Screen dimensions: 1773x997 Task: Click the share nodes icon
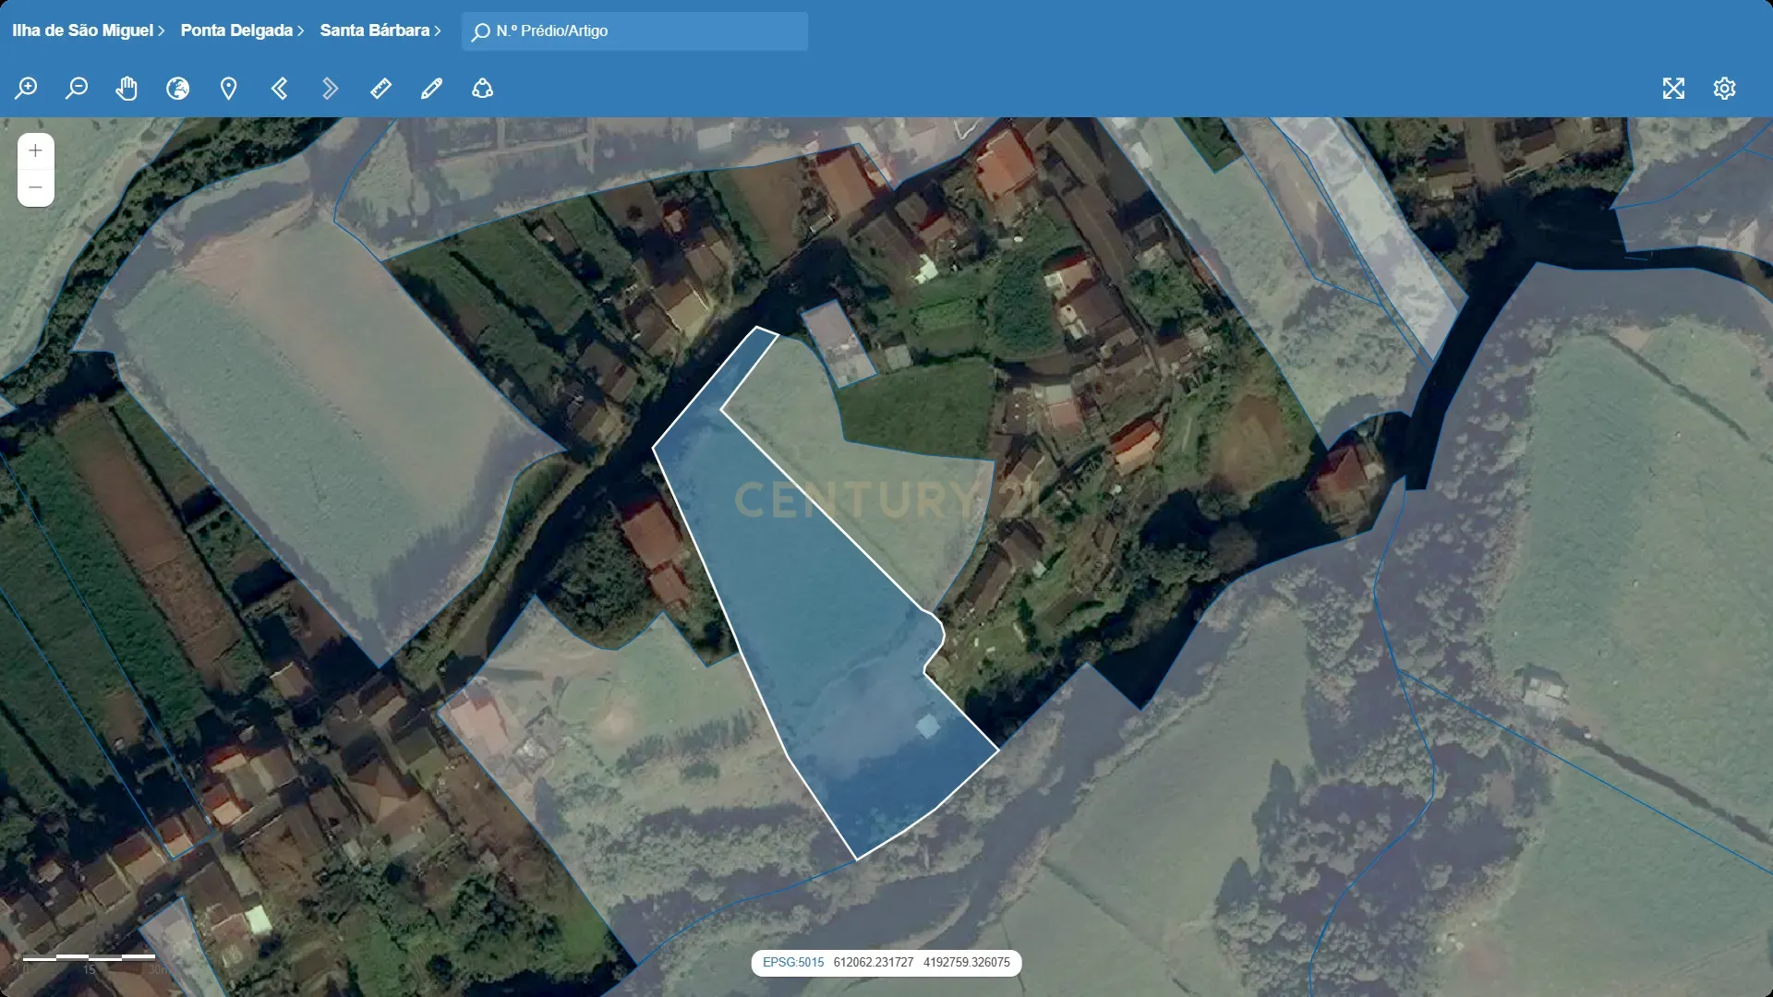[x=482, y=89]
